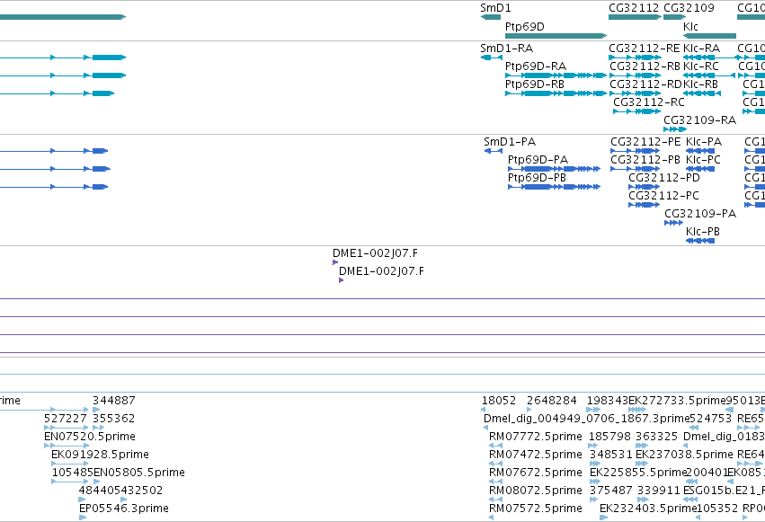Select alignment 105352
Viewport: 765px width, 522px height.
[x=698, y=518]
